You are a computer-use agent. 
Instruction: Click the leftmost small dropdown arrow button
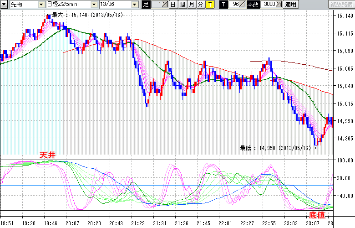pos(4,4)
